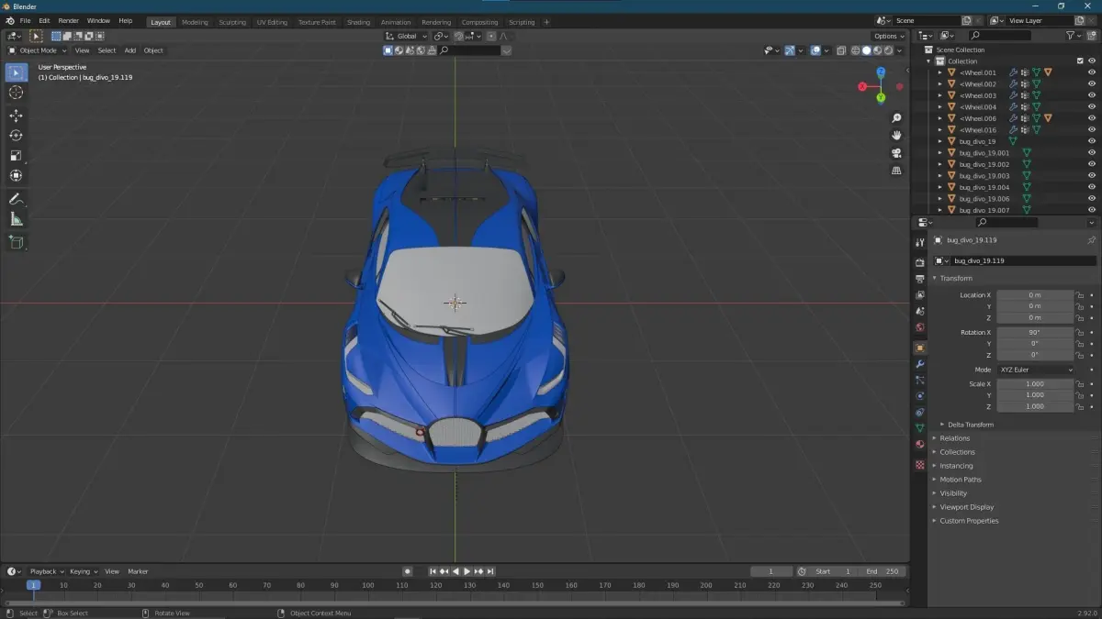Select the Add Cube tool
This screenshot has width=1102, height=619.
pyautogui.click(x=16, y=242)
